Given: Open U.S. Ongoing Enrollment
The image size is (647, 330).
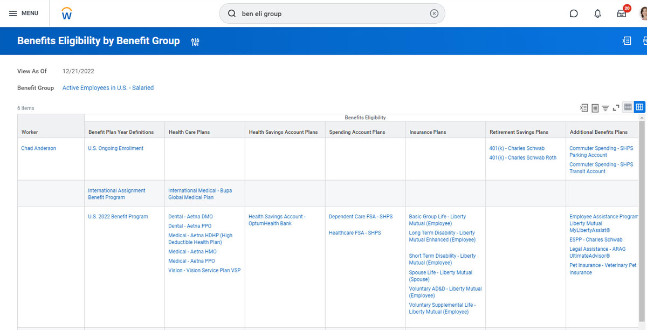Looking at the screenshot, I should pyautogui.click(x=116, y=148).
